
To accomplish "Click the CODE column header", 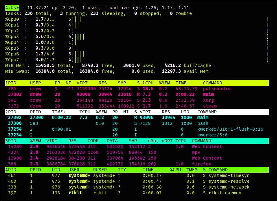I will point(93,141).
